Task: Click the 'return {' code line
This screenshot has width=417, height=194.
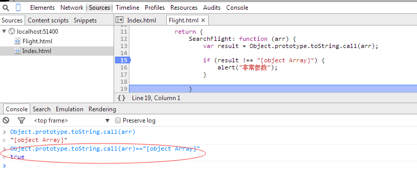Action: click(189, 32)
